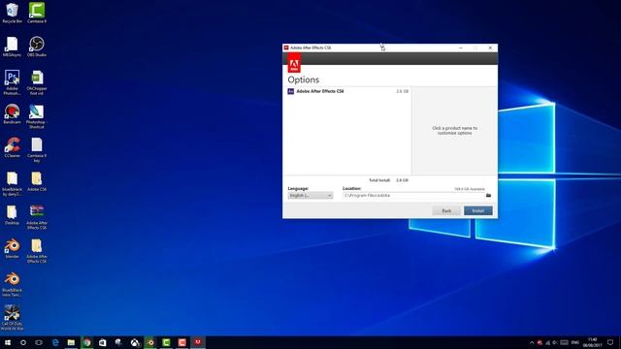The height and width of the screenshot is (349, 621).
Task: Select the Camtasia 9 key file icon
Action: coord(37,150)
